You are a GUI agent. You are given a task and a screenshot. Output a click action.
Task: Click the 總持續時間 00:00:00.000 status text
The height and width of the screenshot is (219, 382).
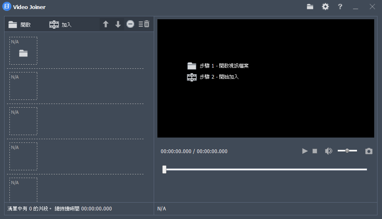83,208
